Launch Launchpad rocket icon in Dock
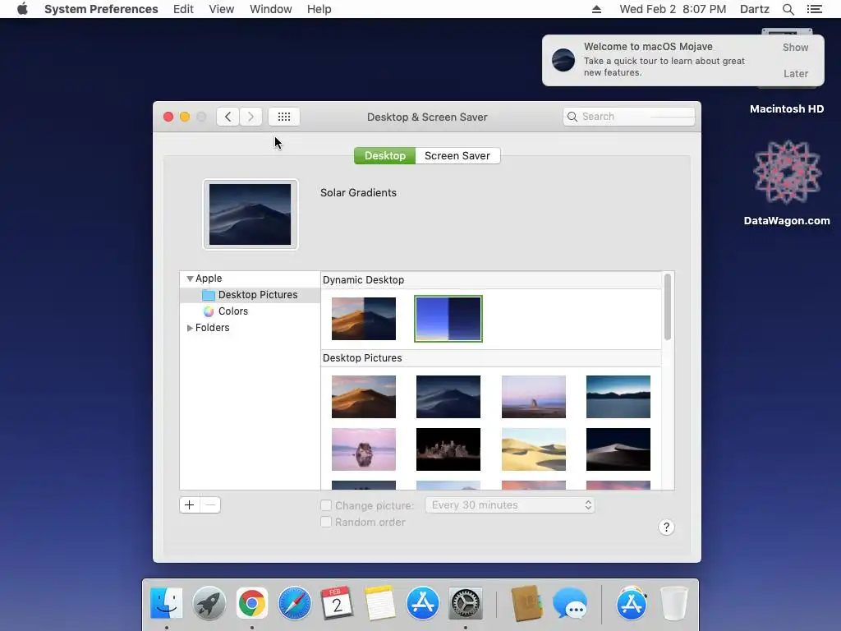The width and height of the screenshot is (841, 631). 209,603
